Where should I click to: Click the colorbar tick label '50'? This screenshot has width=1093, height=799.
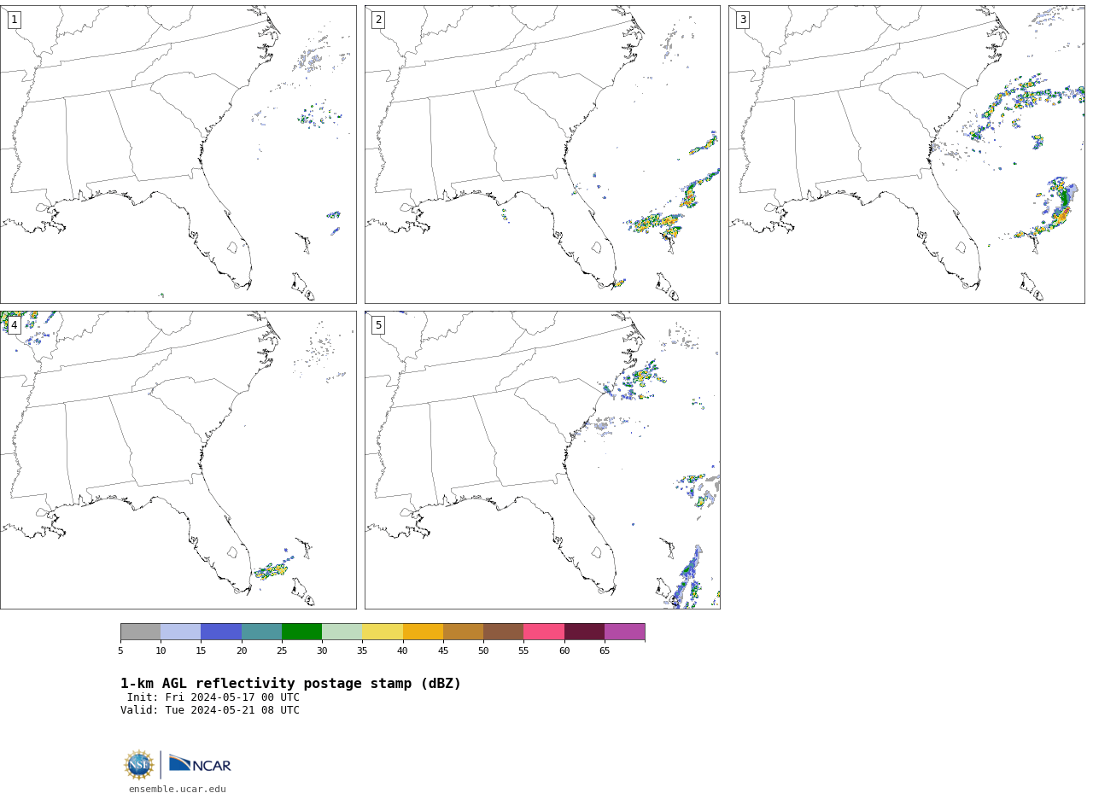483,651
